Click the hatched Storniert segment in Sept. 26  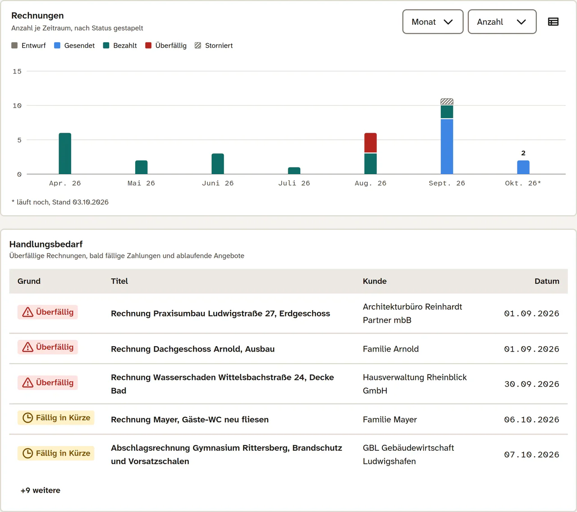(447, 102)
